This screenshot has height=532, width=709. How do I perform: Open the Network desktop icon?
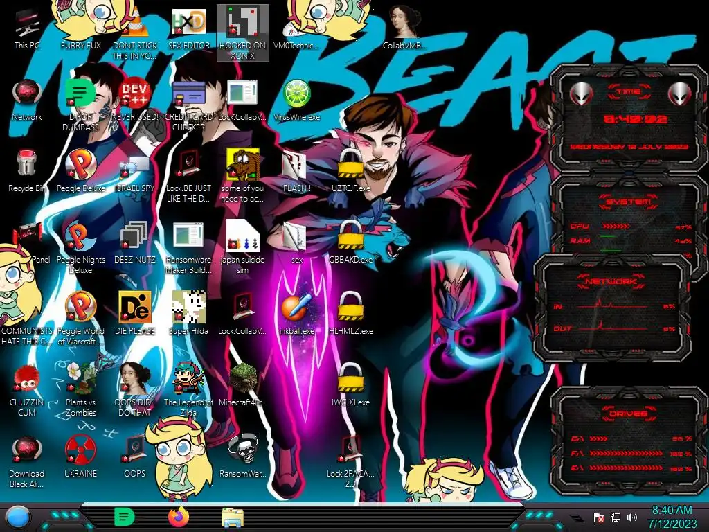coord(27,101)
